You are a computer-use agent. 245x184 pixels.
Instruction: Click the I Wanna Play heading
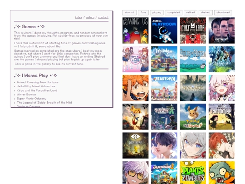pos(35,75)
